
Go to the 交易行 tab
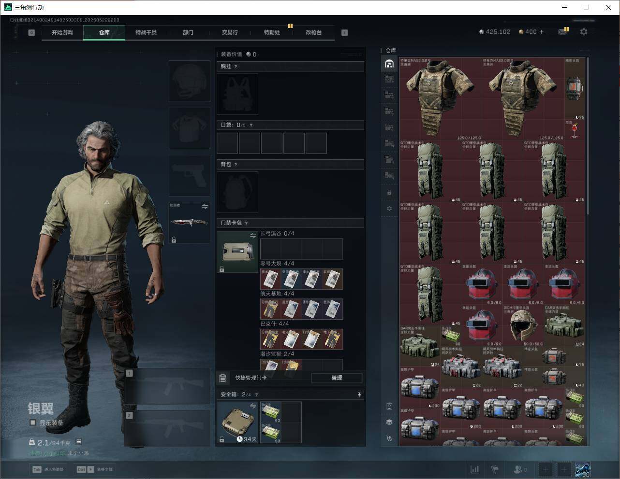click(x=230, y=32)
